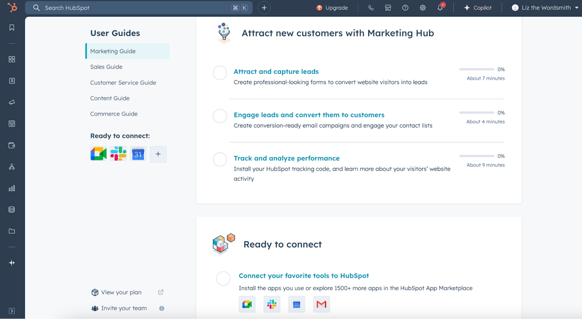Open the Track and analyze performance link

(286, 158)
